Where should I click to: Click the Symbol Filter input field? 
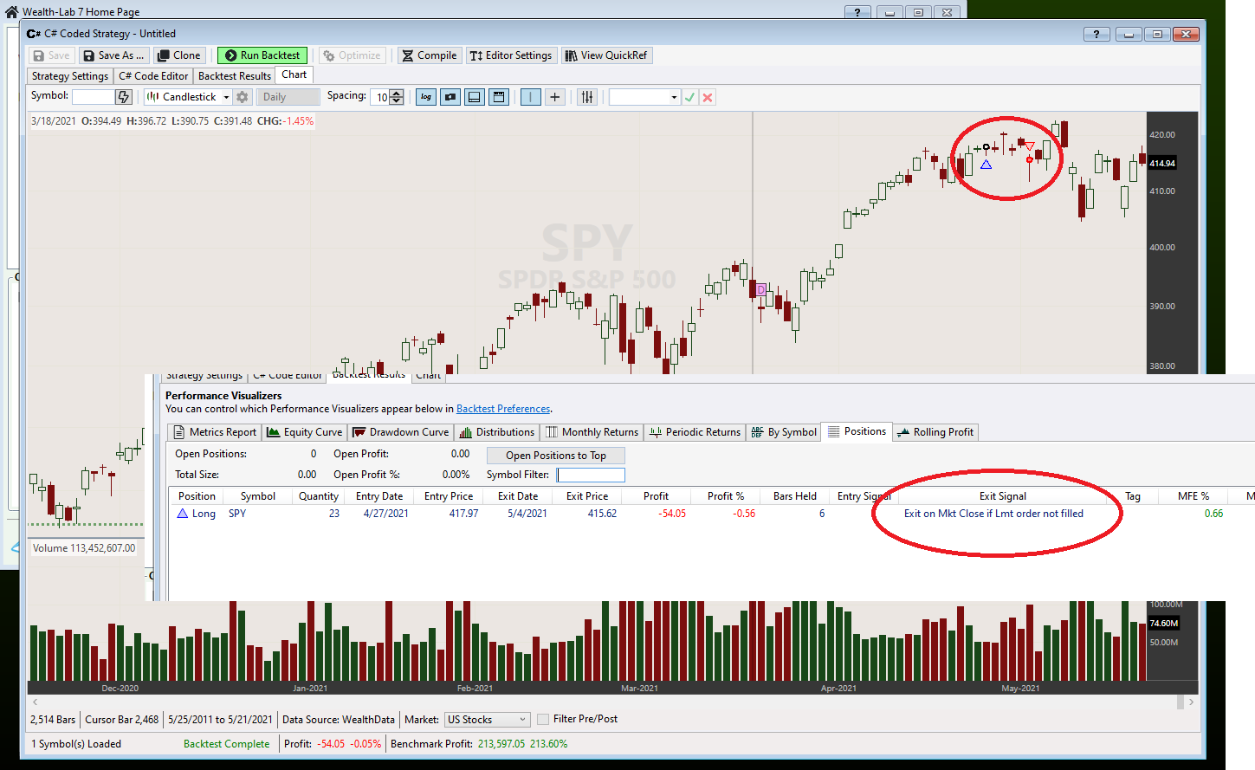pos(591,475)
